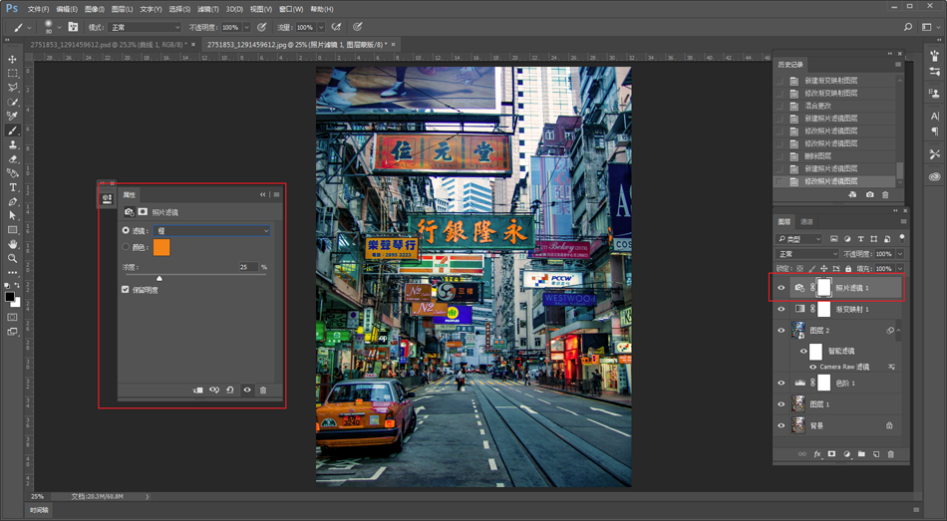Clip adjustment to layer in Properties panel
The image size is (947, 521).
click(x=197, y=391)
